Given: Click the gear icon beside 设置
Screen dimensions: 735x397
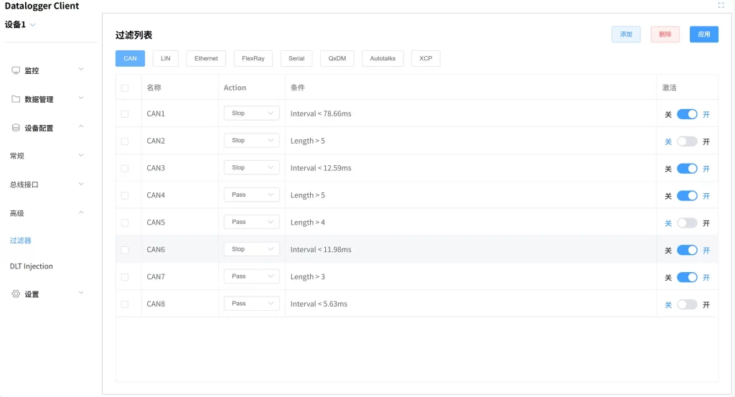Looking at the screenshot, I should click(16, 294).
